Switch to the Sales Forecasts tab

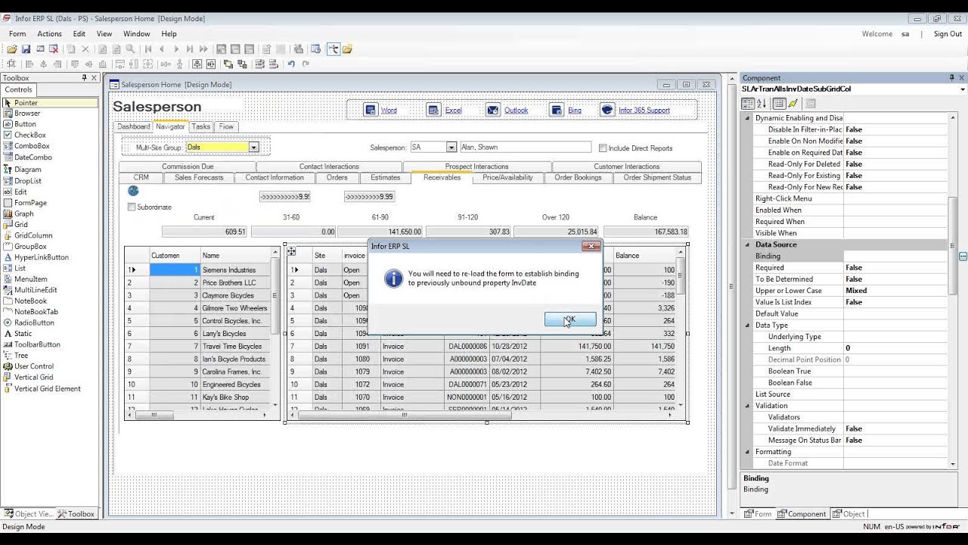[x=199, y=178]
